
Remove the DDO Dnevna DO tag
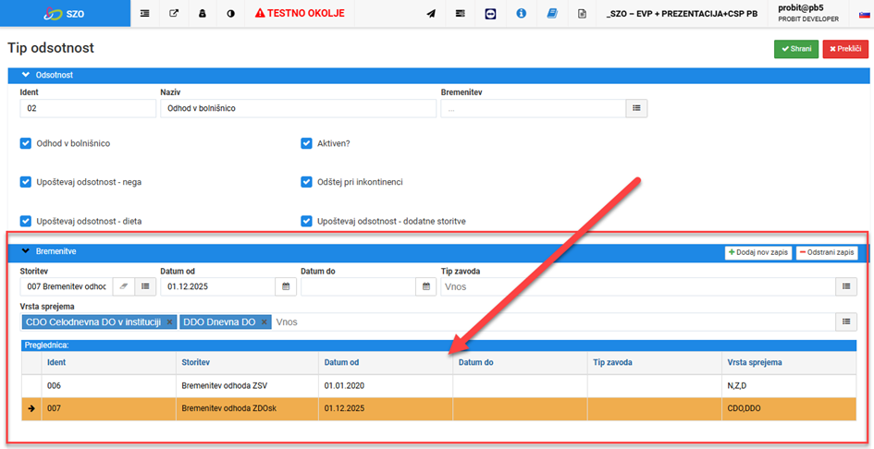click(265, 322)
